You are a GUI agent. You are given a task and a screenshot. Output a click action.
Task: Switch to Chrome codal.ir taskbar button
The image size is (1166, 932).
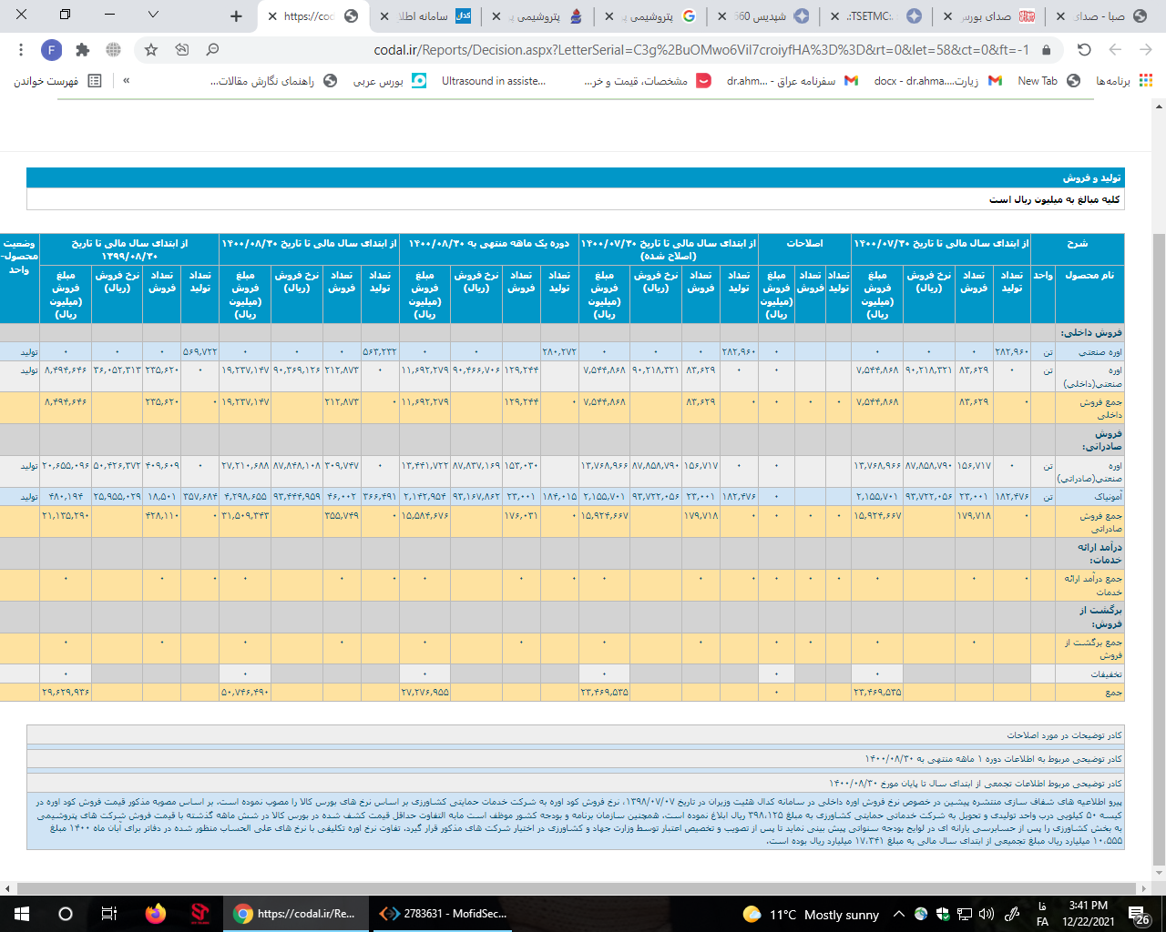point(295,914)
